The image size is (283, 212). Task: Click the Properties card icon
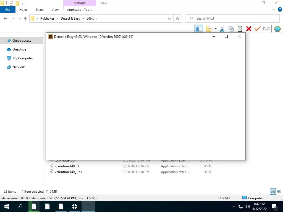266,29
